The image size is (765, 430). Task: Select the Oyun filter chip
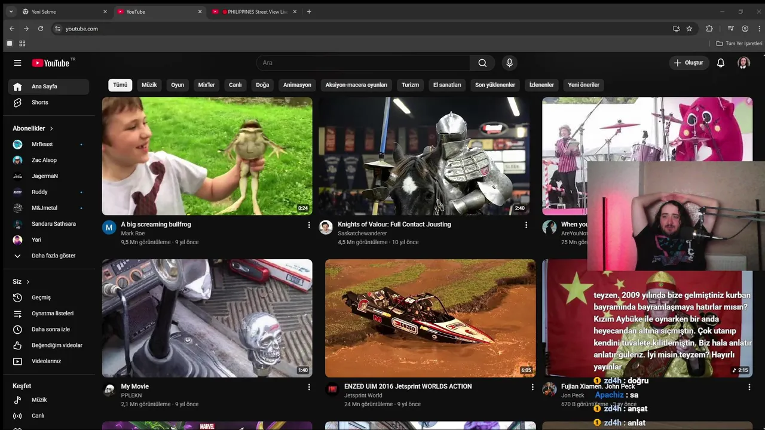tap(178, 85)
